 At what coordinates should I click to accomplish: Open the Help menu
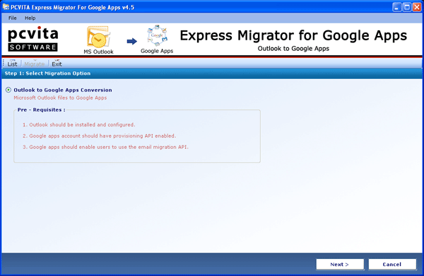[x=30, y=18]
